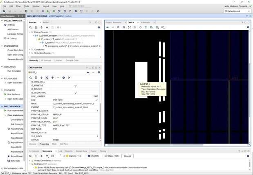Click the info icon in Cell Properties toolbar

[x=64, y=78]
